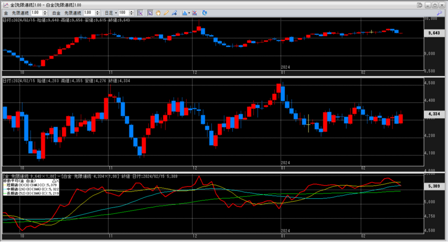Click 先限連続 label next to 金
448x242 pixels.
coord(20,13)
